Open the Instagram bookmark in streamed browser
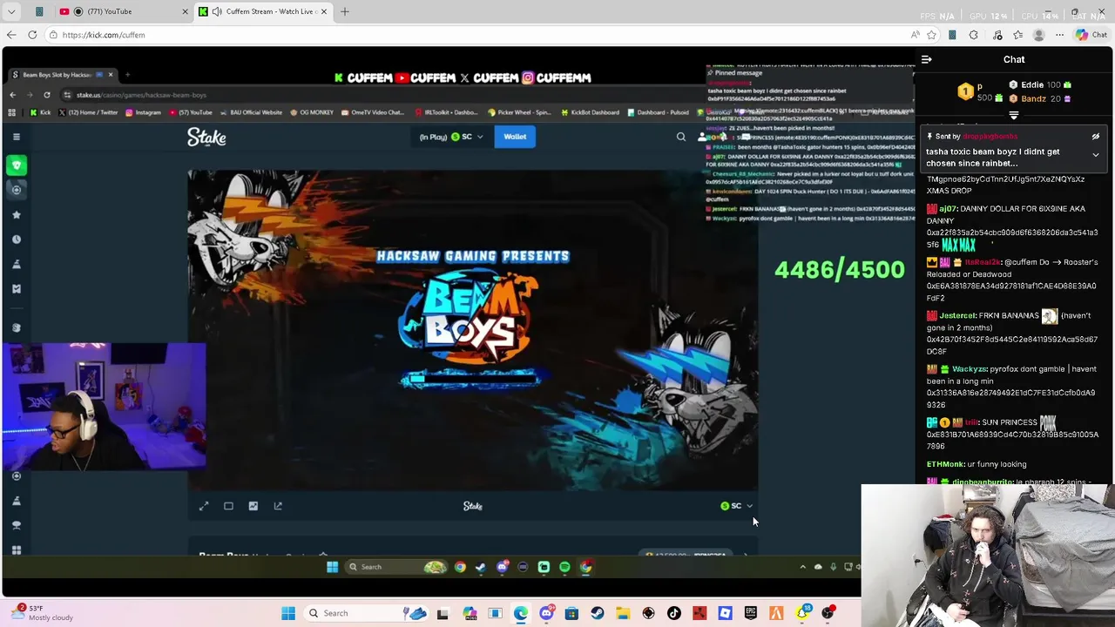 point(144,112)
